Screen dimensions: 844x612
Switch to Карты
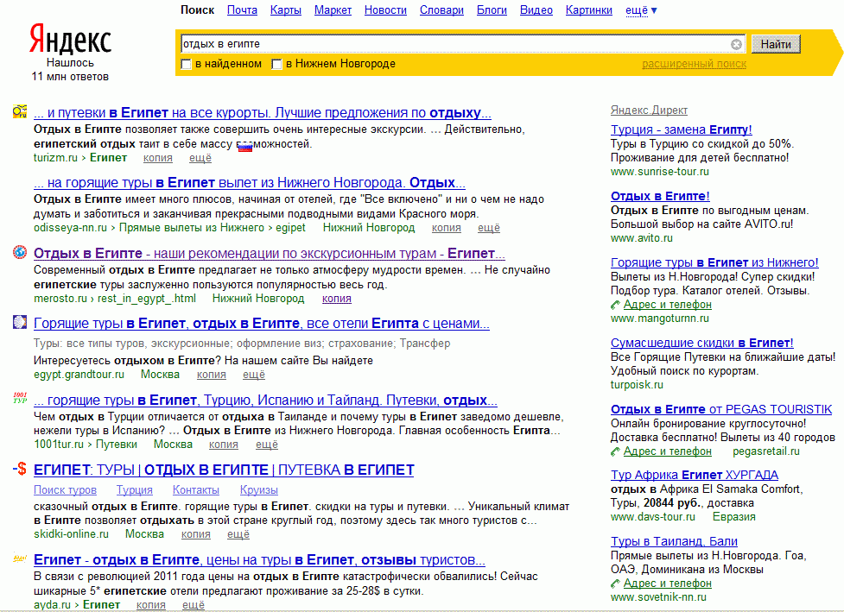(286, 10)
